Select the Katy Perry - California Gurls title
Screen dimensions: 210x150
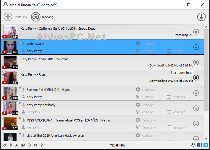click(58, 29)
